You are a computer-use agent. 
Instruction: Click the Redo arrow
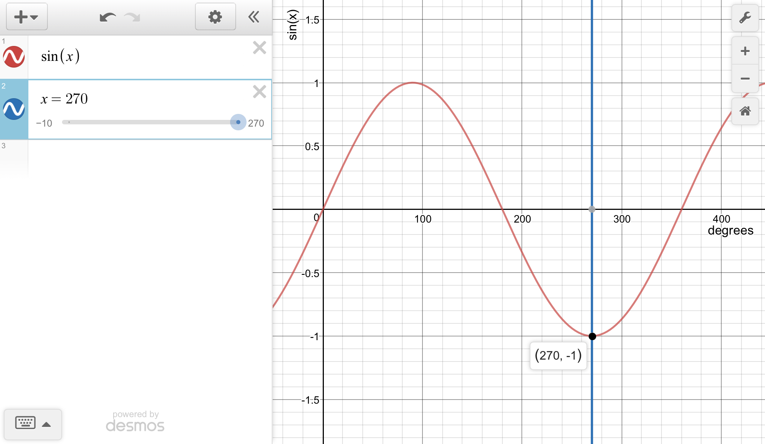(x=132, y=17)
